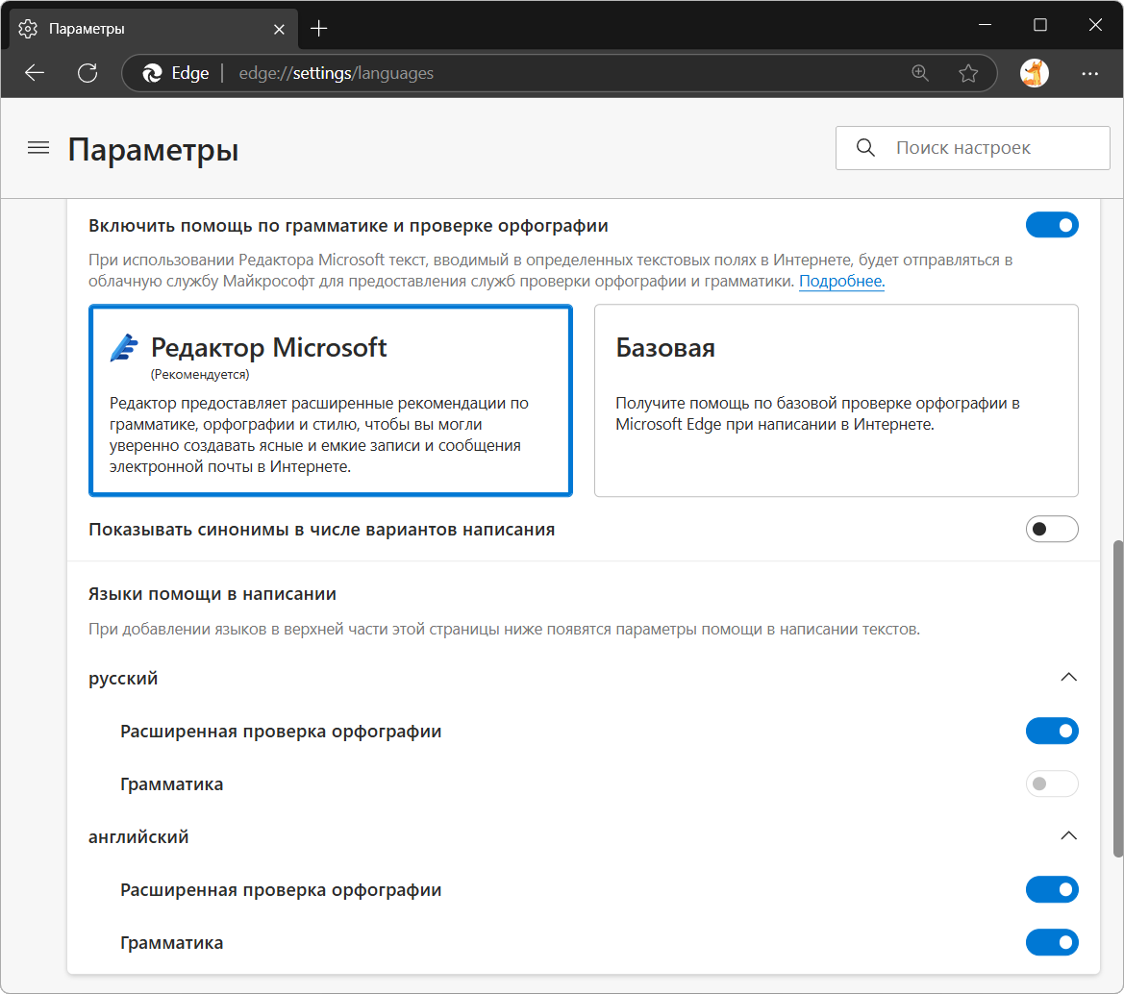Turn off English Грамматика toggle
Screen dimensions: 1124x994
tap(1052, 942)
